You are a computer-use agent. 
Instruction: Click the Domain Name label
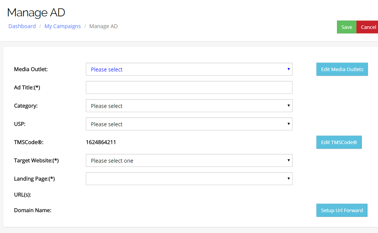[32, 210]
